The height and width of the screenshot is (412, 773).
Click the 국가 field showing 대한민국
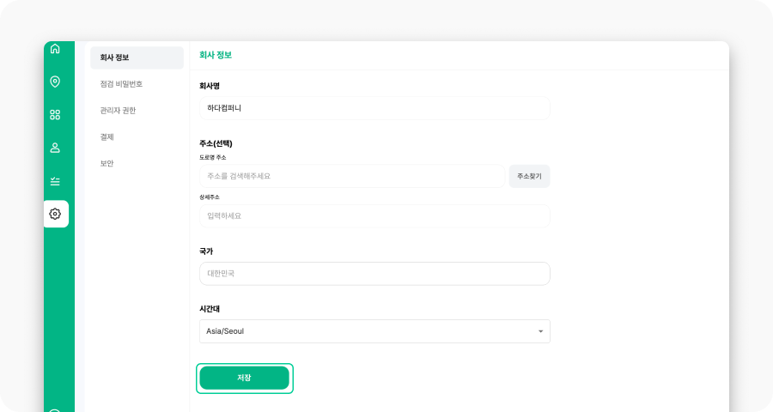374,274
